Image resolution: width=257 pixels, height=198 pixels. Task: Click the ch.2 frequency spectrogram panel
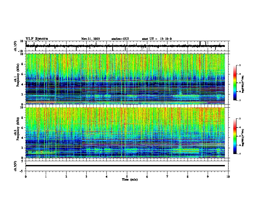pos(125,133)
